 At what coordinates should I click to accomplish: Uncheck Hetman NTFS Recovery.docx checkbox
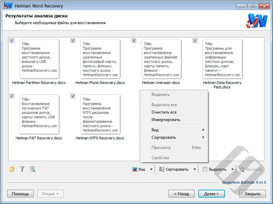73,96
